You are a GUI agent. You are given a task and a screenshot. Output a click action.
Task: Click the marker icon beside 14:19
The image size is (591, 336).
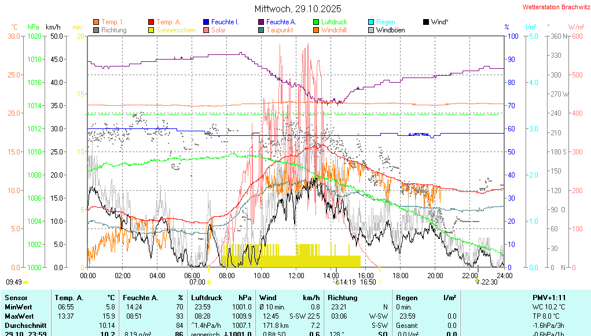coord(336,282)
